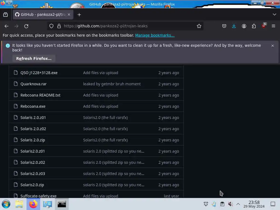Open the Save to Pocket icon
The width and height of the screenshot is (280, 210).
[224, 26]
